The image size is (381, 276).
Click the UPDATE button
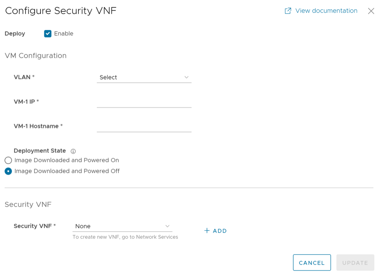point(355,263)
